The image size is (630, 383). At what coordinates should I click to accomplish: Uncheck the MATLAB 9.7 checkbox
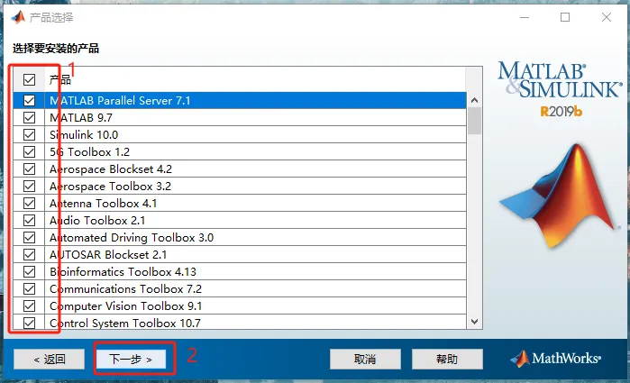coord(29,118)
